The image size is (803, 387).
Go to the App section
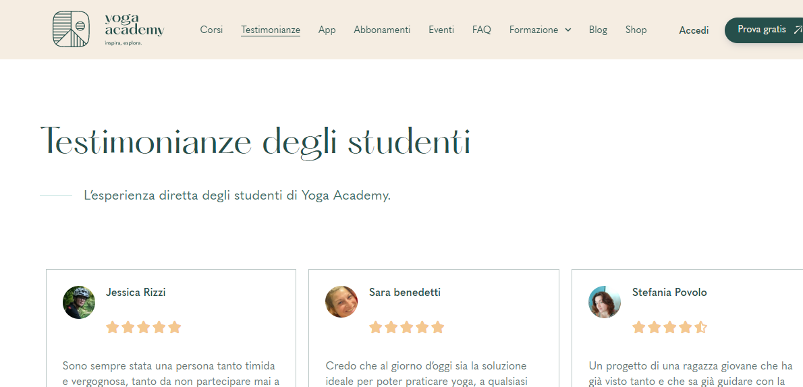[x=327, y=30]
